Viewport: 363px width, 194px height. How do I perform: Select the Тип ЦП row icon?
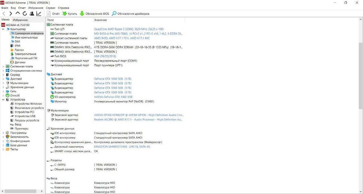tap(52, 29)
